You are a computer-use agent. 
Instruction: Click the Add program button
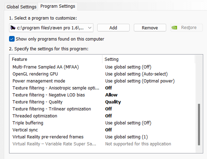tap(113, 28)
